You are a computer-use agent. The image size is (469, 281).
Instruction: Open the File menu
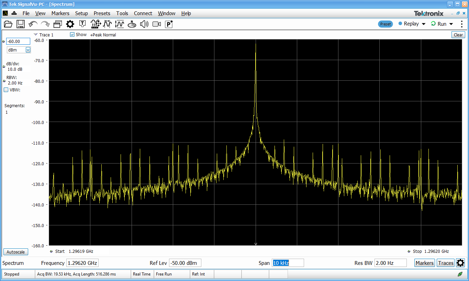26,13
